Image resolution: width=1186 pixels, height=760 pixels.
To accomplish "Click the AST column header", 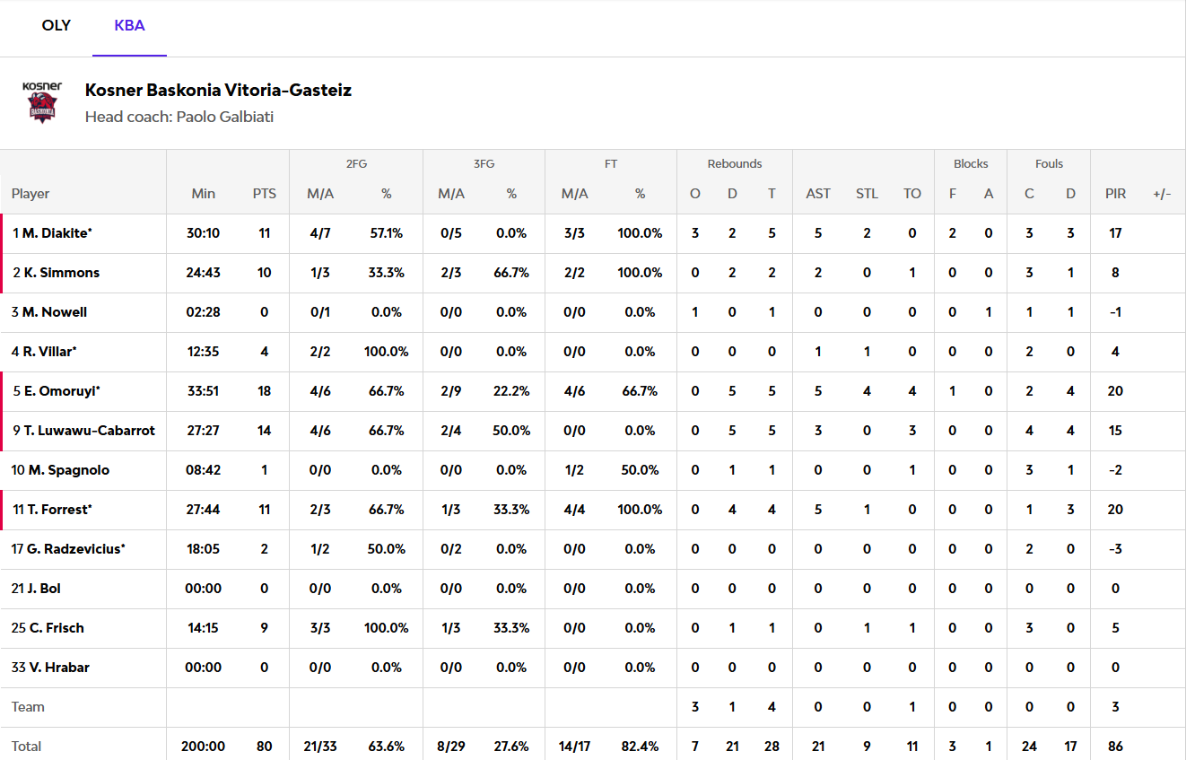I will pyautogui.click(x=818, y=194).
